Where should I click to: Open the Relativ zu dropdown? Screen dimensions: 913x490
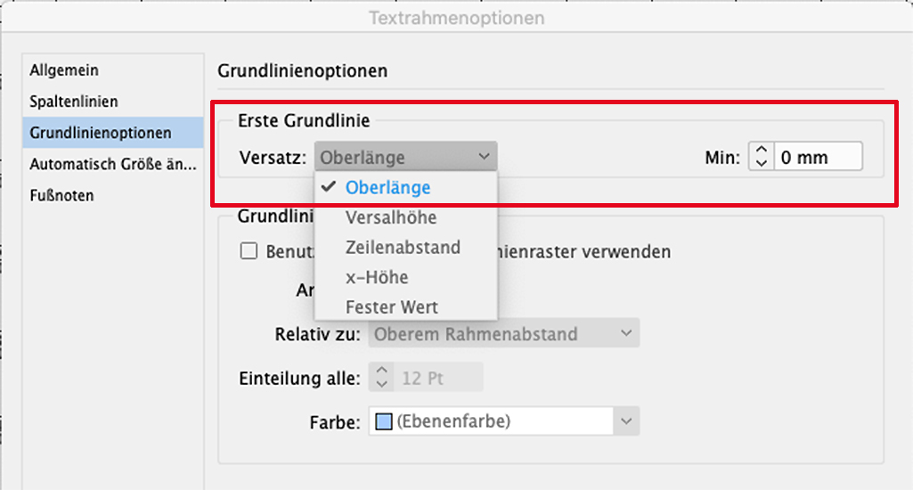point(503,335)
